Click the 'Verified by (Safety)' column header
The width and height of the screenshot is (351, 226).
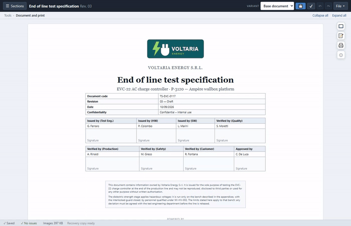click(x=161, y=149)
